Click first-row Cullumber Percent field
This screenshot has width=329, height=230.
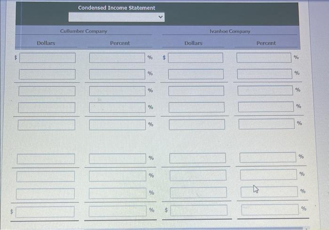[117, 58]
